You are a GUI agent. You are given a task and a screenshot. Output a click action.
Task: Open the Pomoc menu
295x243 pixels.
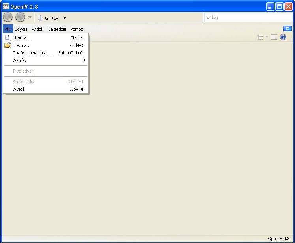click(76, 29)
